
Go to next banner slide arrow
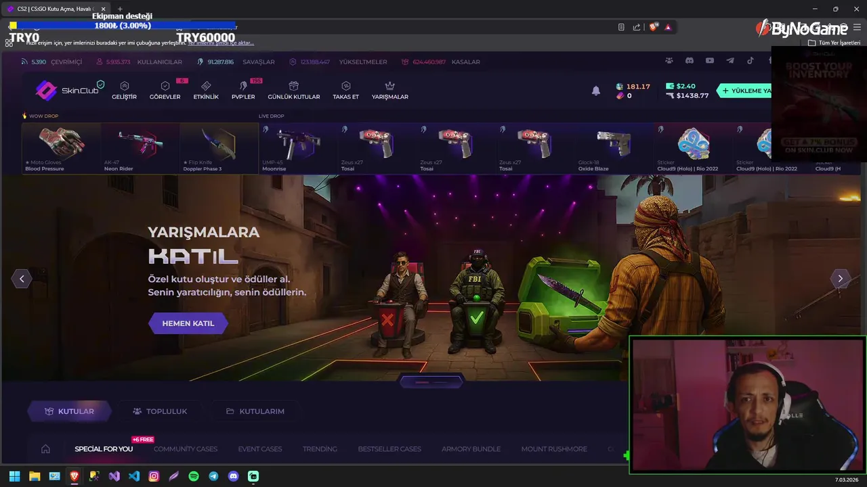coord(840,279)
